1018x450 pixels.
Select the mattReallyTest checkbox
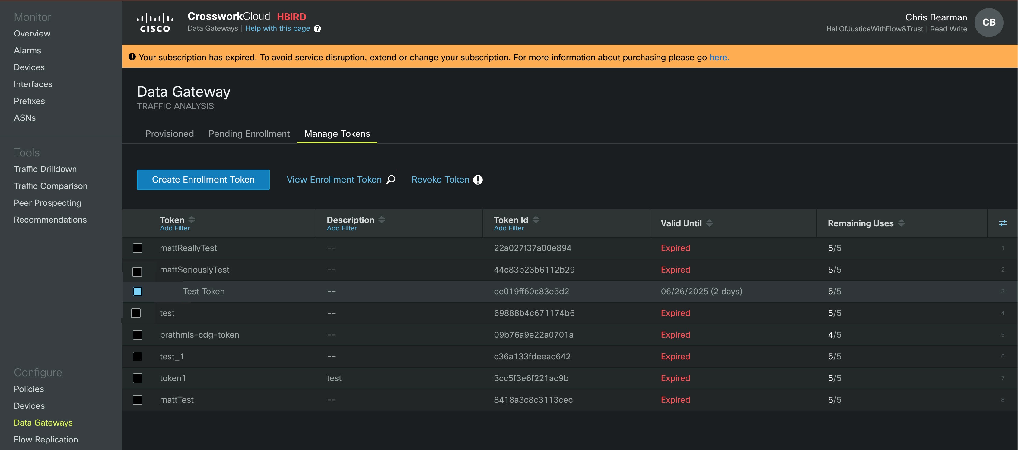[138, 248]
